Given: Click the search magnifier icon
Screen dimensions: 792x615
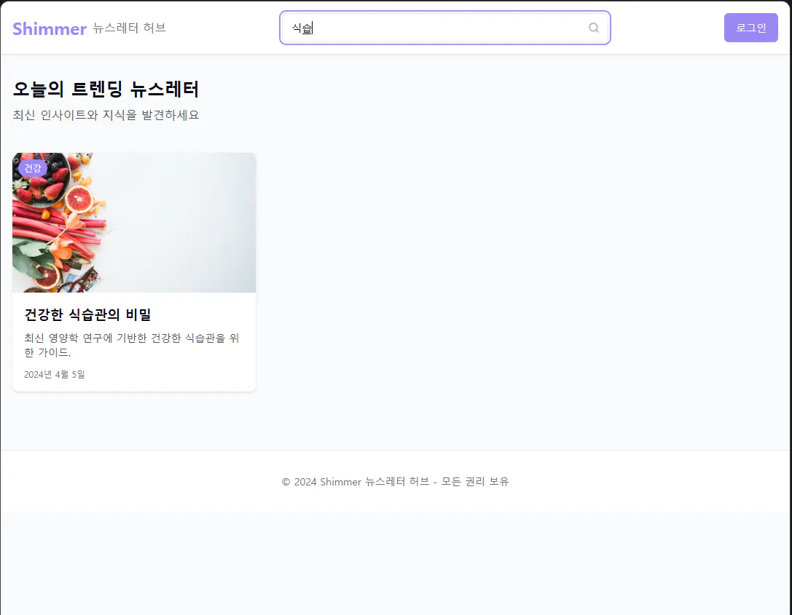Looking at the screenshot, I should 594,28.
